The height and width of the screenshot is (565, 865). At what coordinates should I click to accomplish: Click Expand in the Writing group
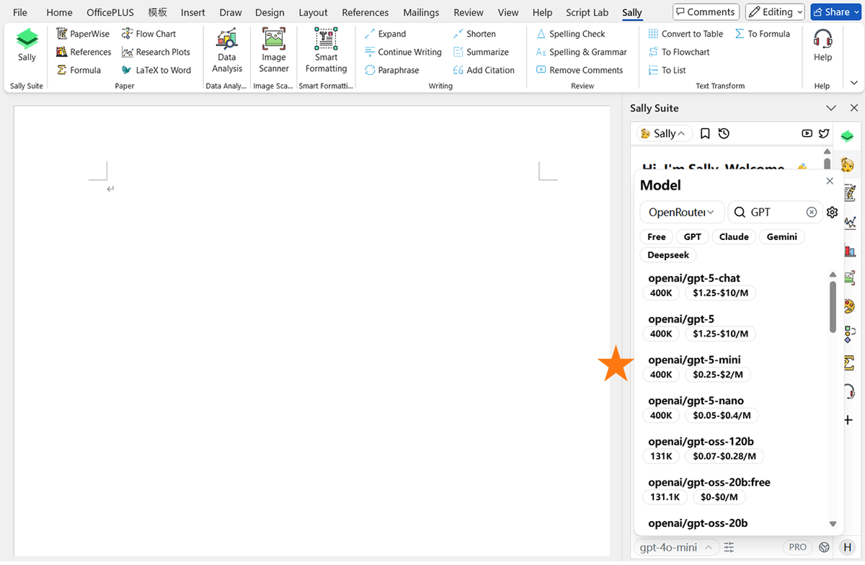tap(385, 34)
